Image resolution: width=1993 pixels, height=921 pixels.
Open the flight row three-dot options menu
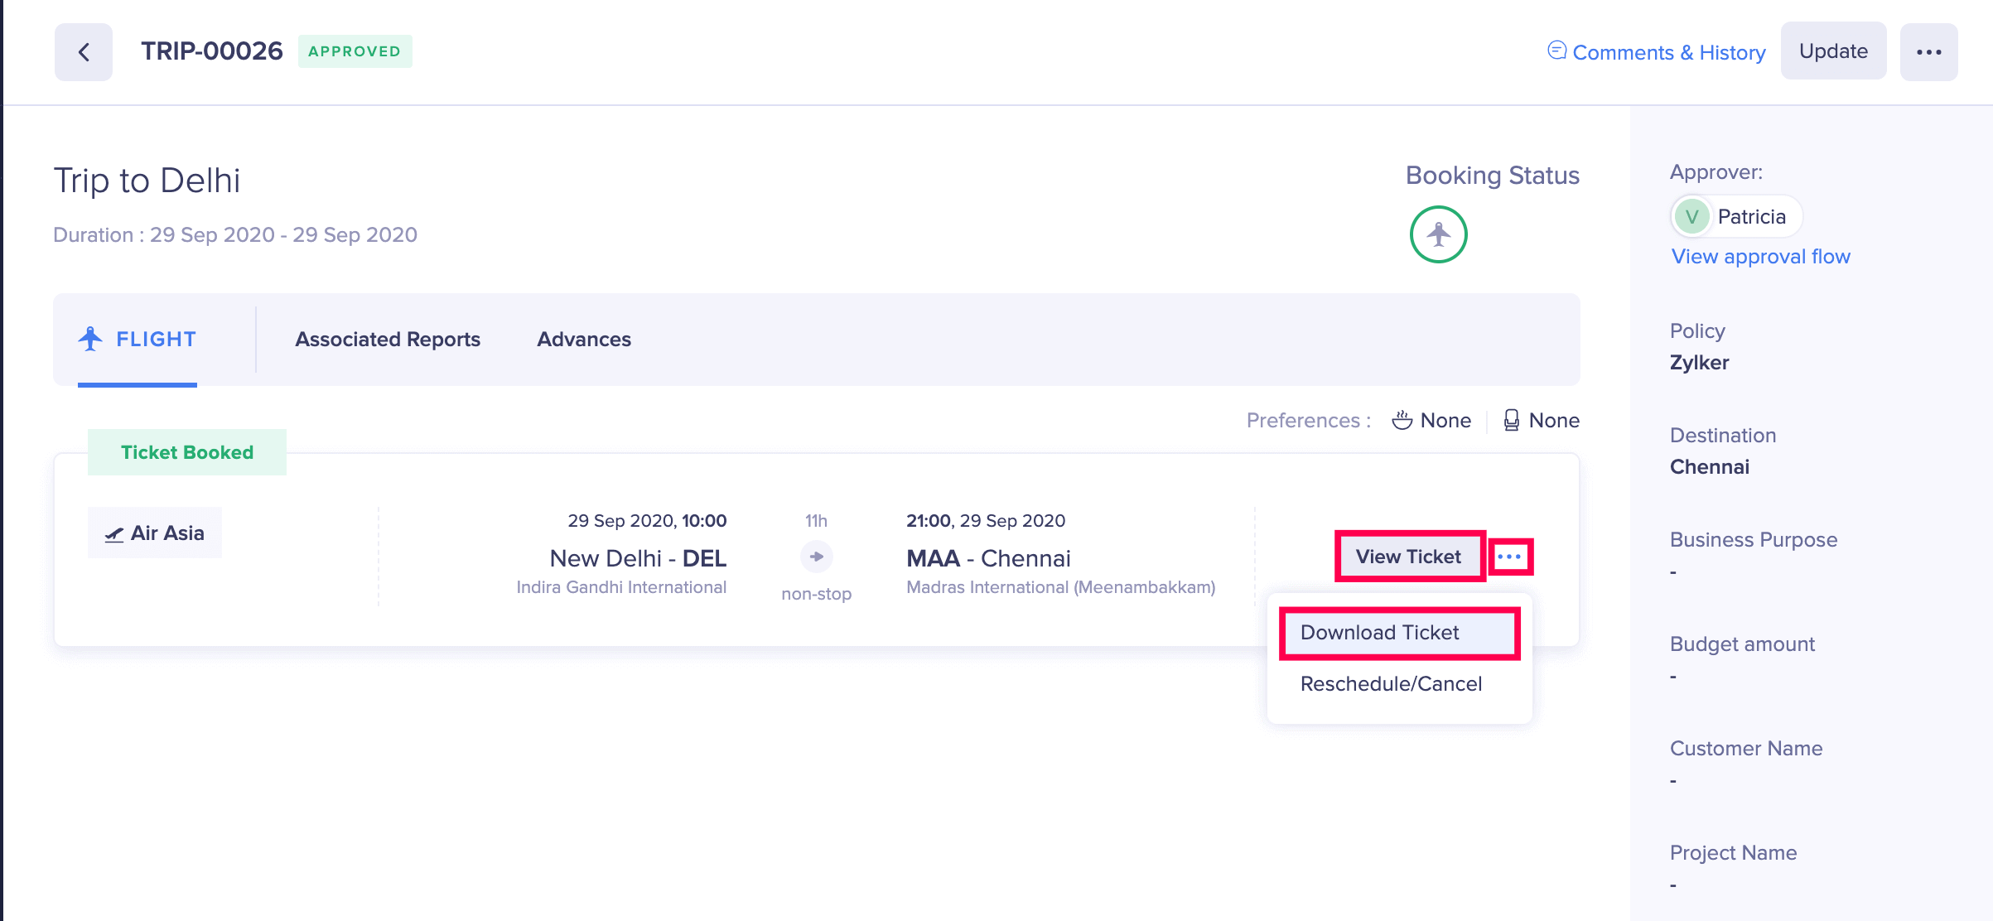(x=1509, y=557)
